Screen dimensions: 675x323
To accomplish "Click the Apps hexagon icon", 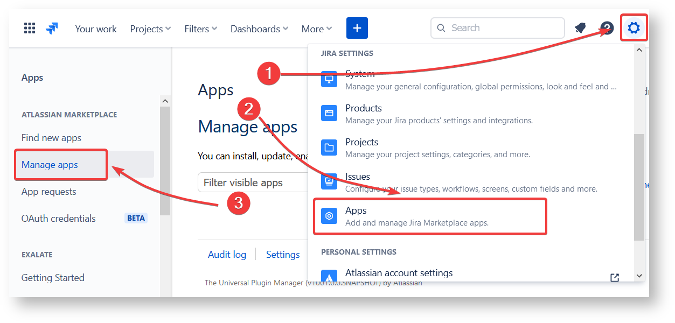I will tap(329, 216).
